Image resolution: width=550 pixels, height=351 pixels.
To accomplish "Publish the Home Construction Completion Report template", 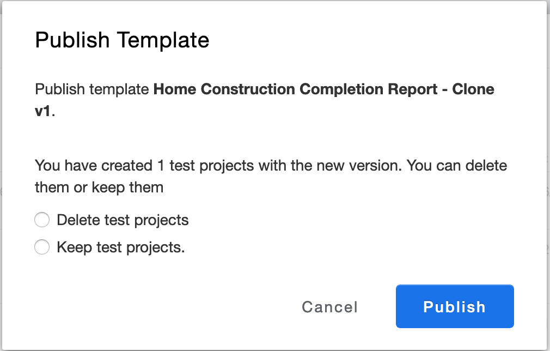I will (x=455, y=306).
